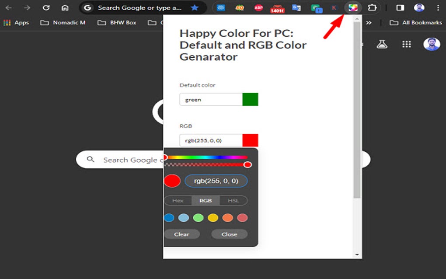Click the rgb(255, 0, 0) input field
Screen dimensions: 446x279
[x=216, y=181]
